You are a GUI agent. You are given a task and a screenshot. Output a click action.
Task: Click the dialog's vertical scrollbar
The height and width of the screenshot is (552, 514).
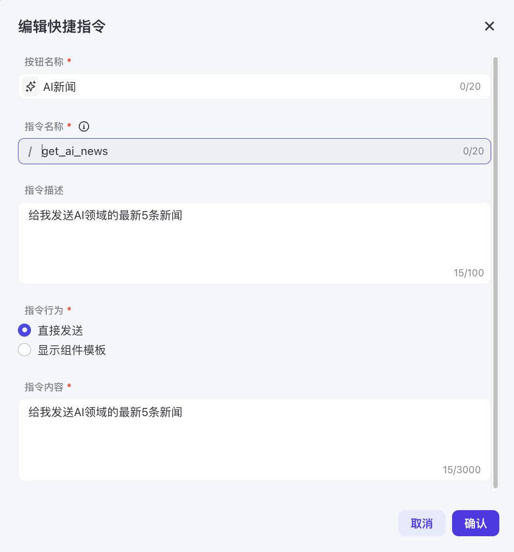pyautogui.click(x=495, y=272)
